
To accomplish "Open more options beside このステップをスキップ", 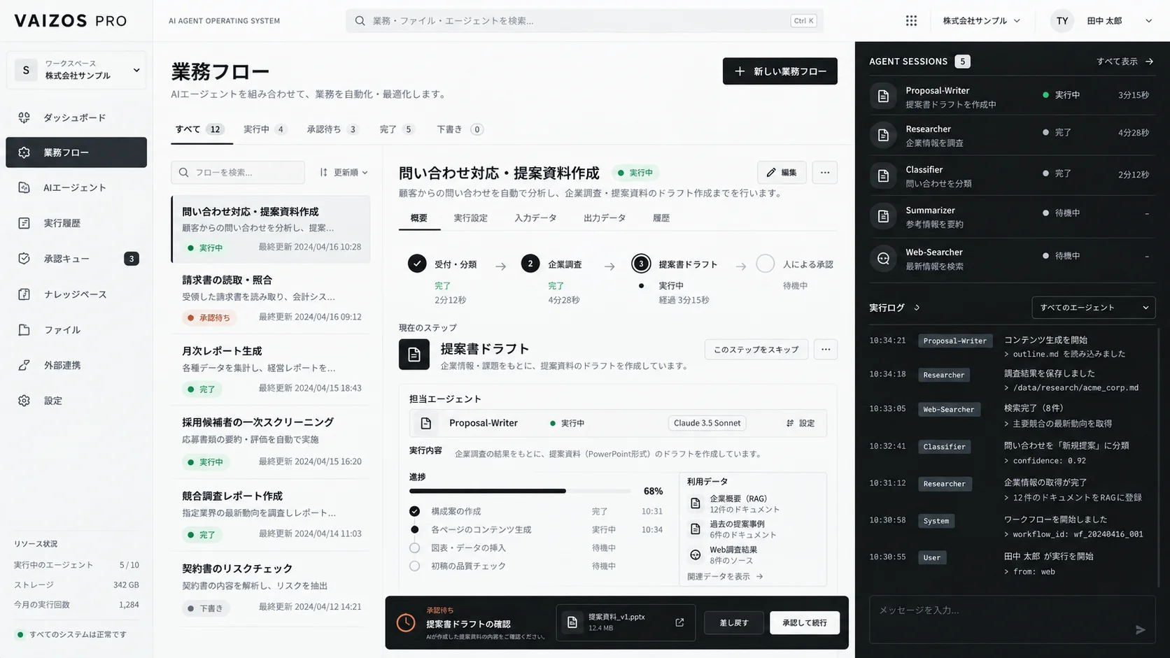I will [x=826, y=350].
